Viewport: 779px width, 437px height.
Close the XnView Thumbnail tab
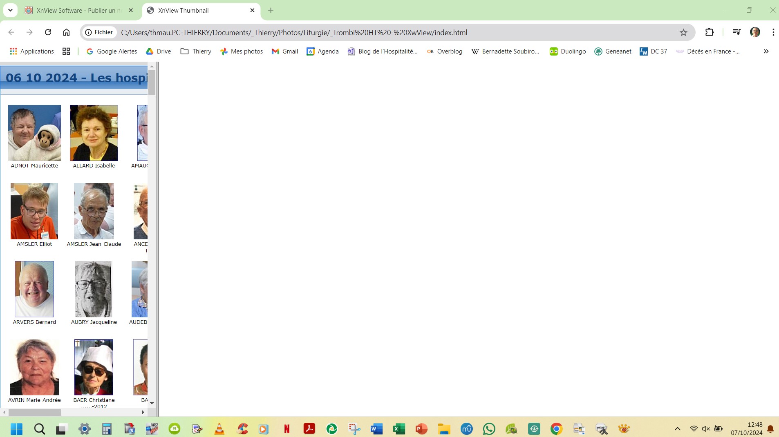pos(252,10)
